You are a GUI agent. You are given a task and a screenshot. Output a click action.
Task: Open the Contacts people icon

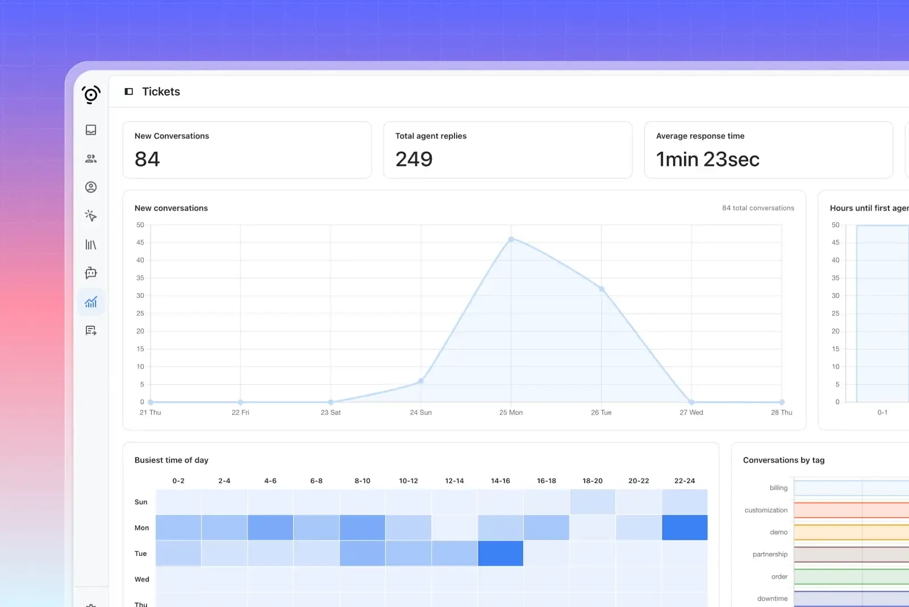coord(91,159)
